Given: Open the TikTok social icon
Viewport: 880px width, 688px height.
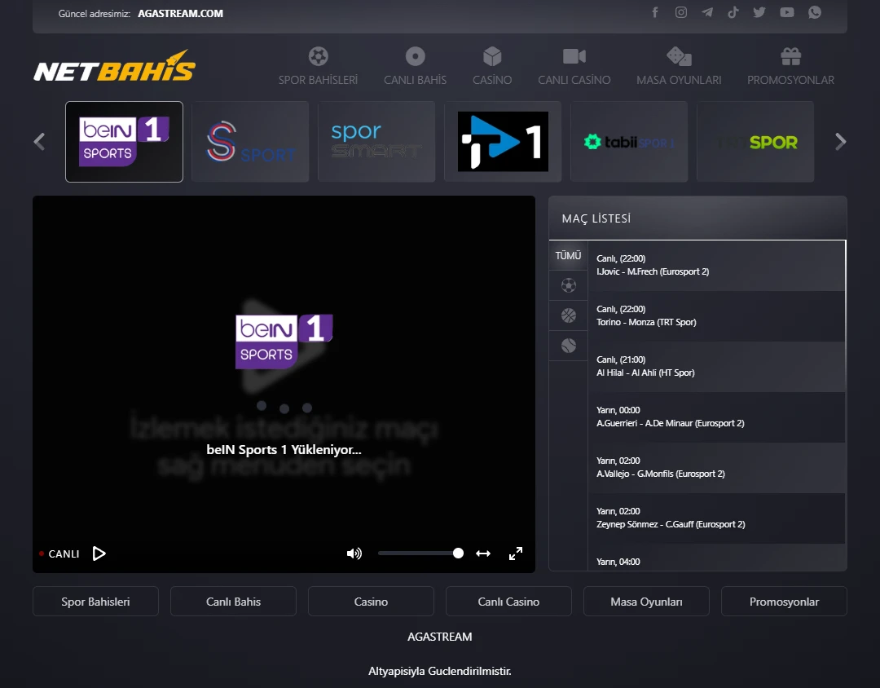Looking at the screenshot, I should [733, 12].
